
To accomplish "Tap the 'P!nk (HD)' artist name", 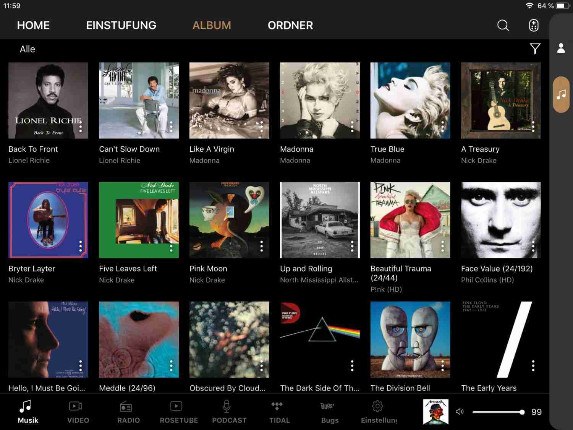I will pyautogui.click(x=386, y=289).
